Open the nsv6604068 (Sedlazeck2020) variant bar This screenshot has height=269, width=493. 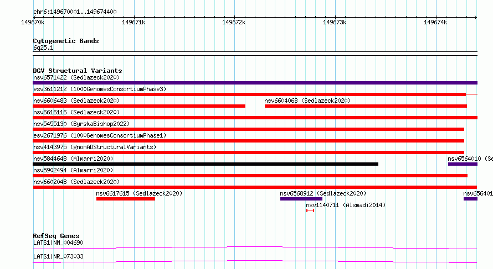coord(366,106)
